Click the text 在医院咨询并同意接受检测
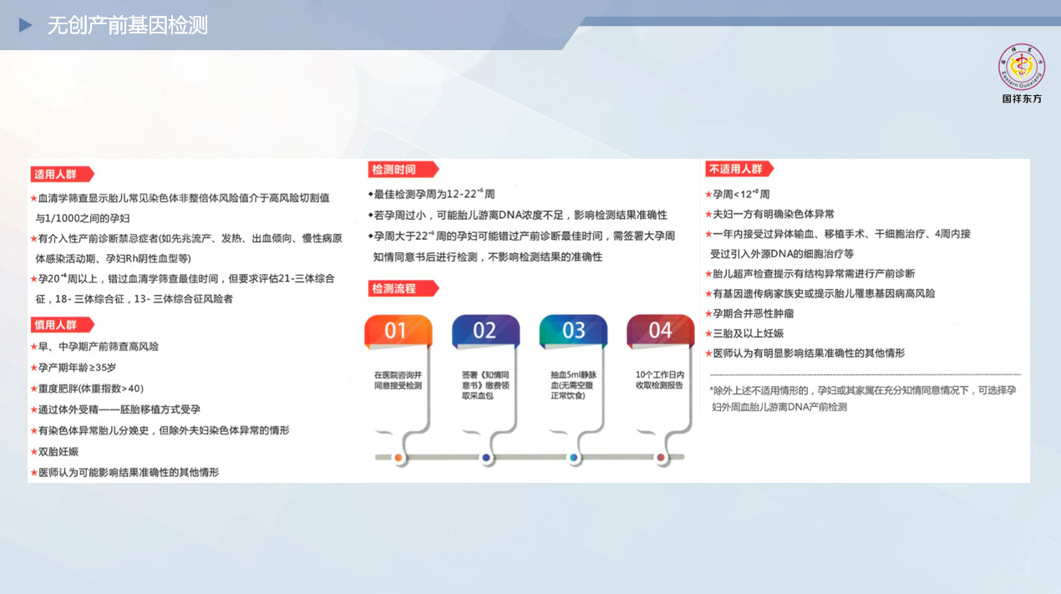The image size is (1061, 594). pyautogui.click(x=399, y=381)
